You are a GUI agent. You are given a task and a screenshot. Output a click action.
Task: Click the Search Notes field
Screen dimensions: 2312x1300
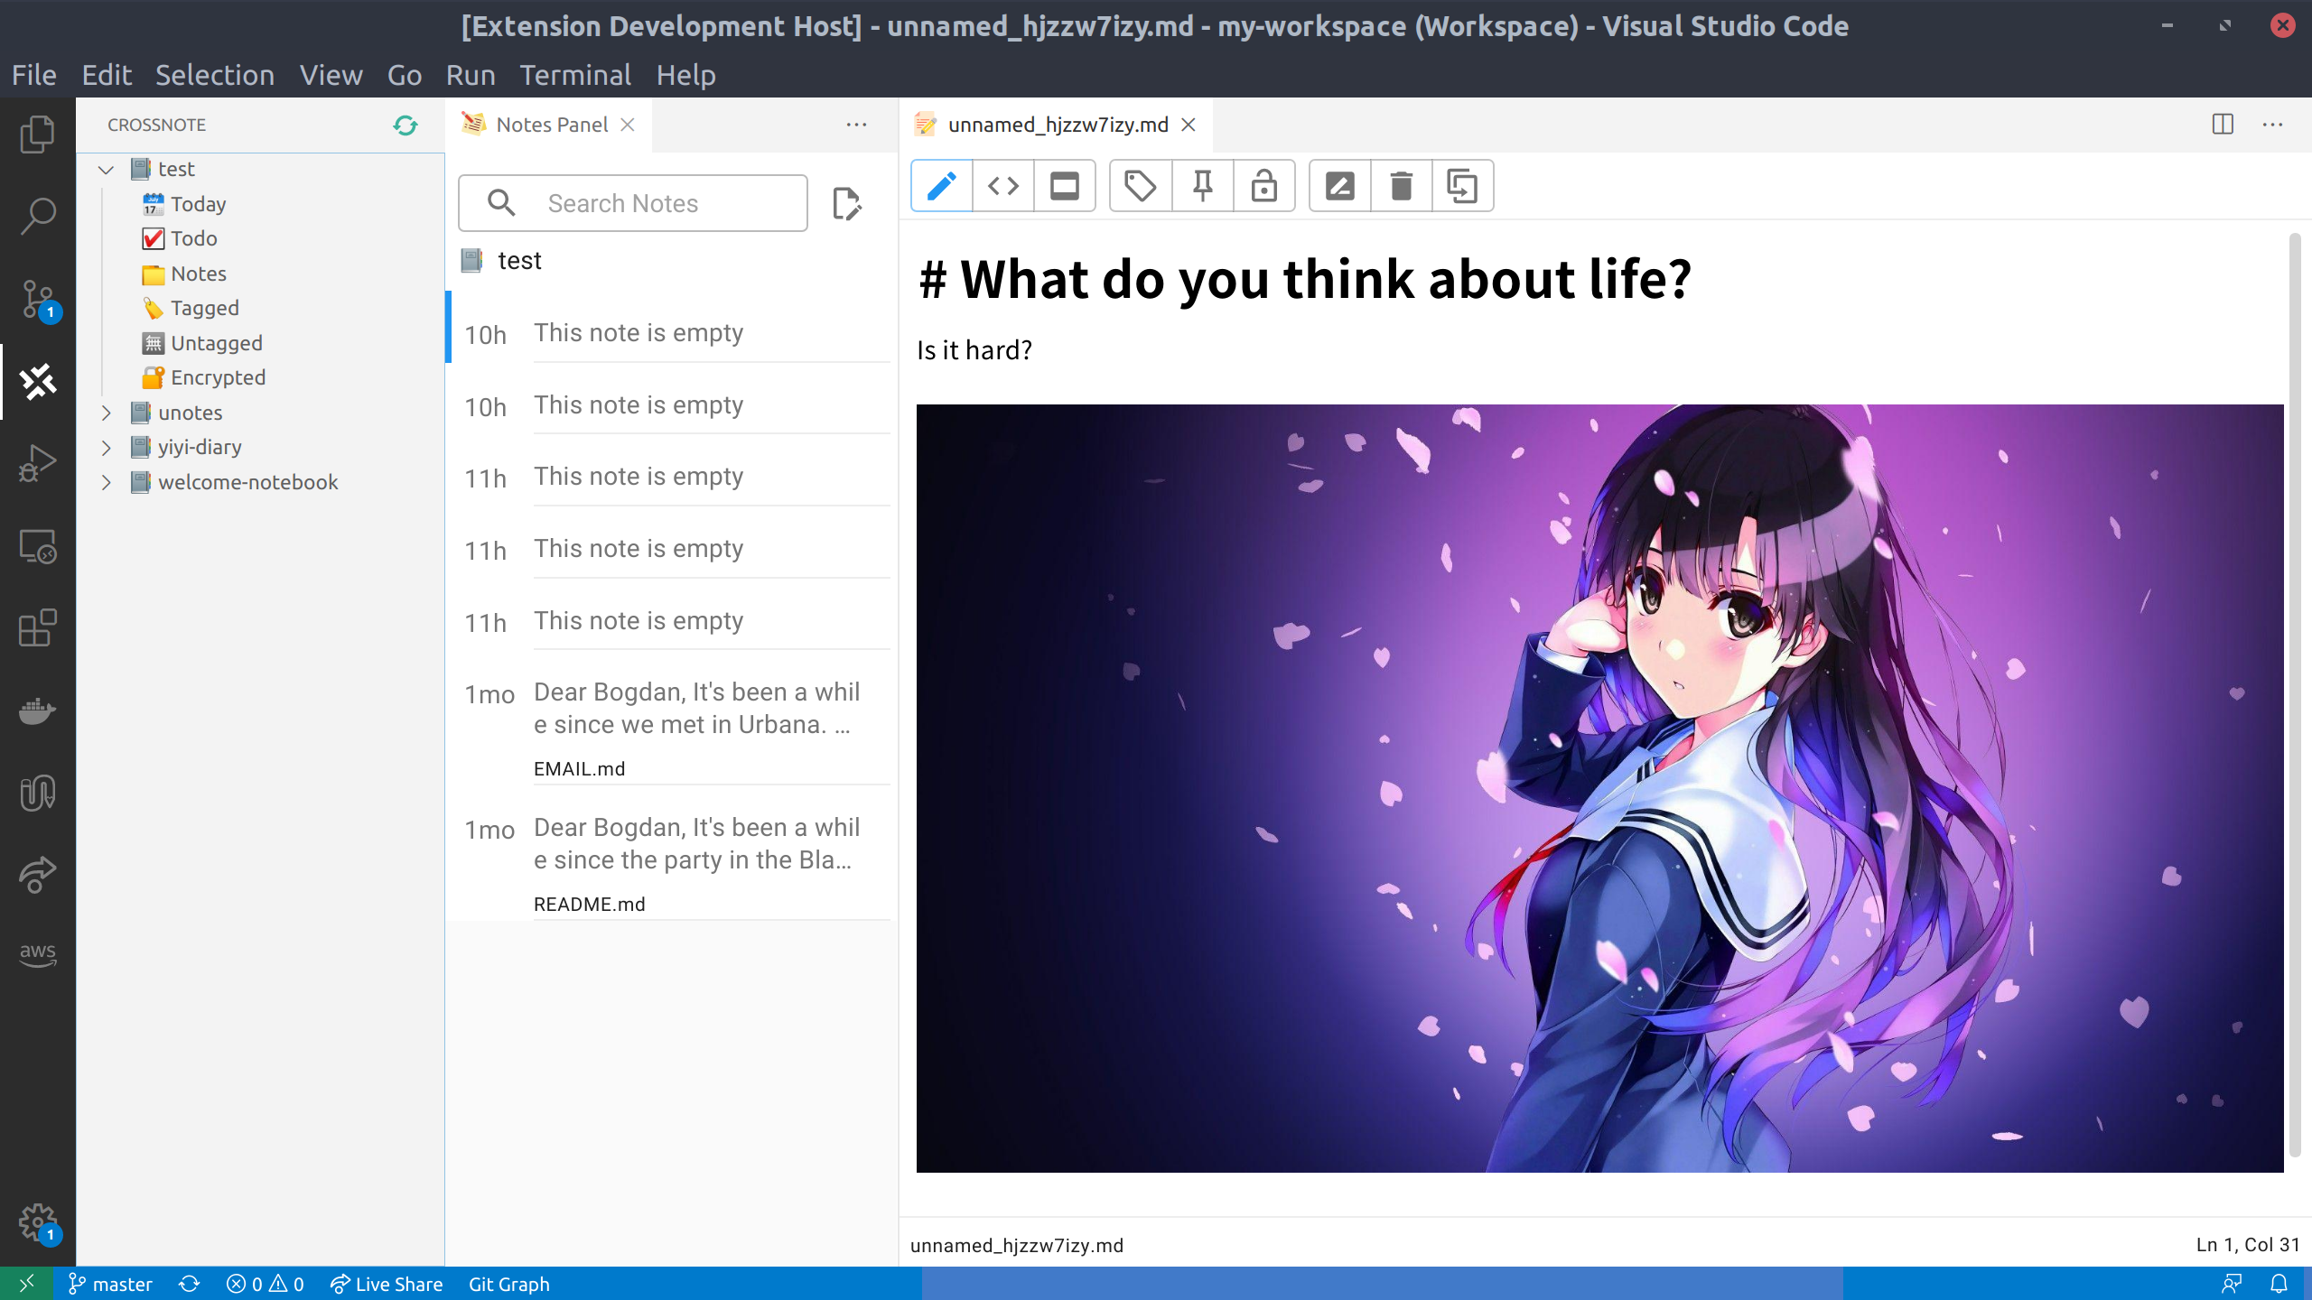(633, 204)
